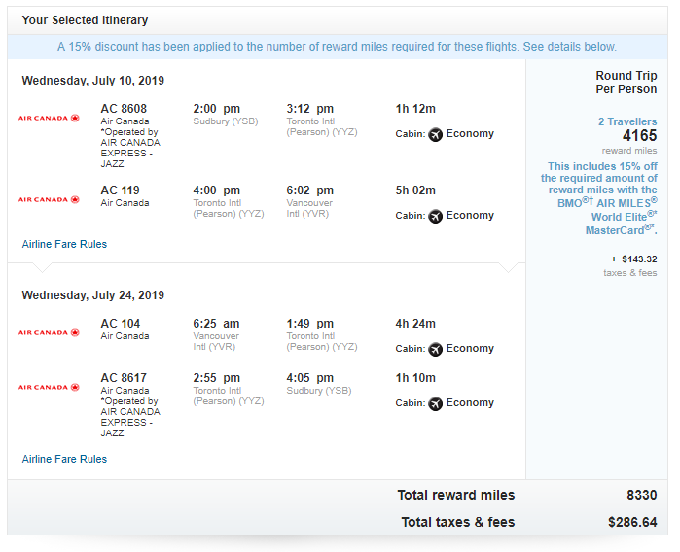This screenshot has height=552, width=680.
Task: Click Air Canada logo for flight AC 104
Action: (49, 332)
